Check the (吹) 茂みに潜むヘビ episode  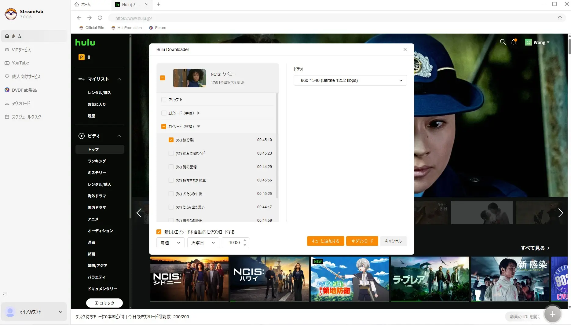coord(171,153)
